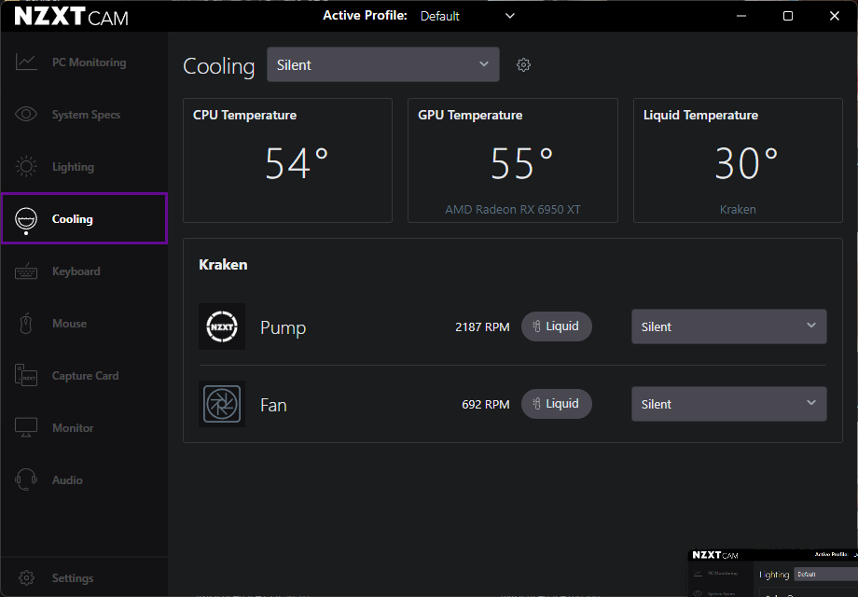This screenshot has height=597, width=858.
Task: Select the Cooling menu item
Action: point(84,218)
